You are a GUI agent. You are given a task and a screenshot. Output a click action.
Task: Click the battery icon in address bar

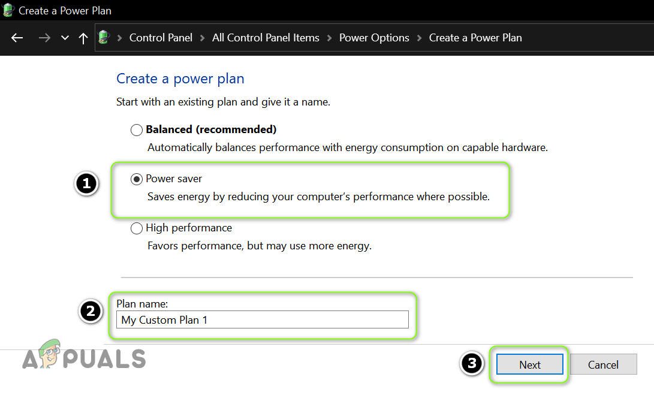click(104, 37)
